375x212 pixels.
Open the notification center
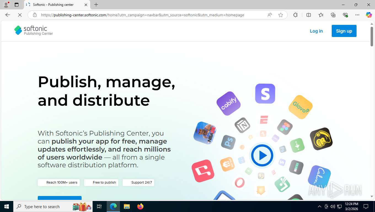366,206
